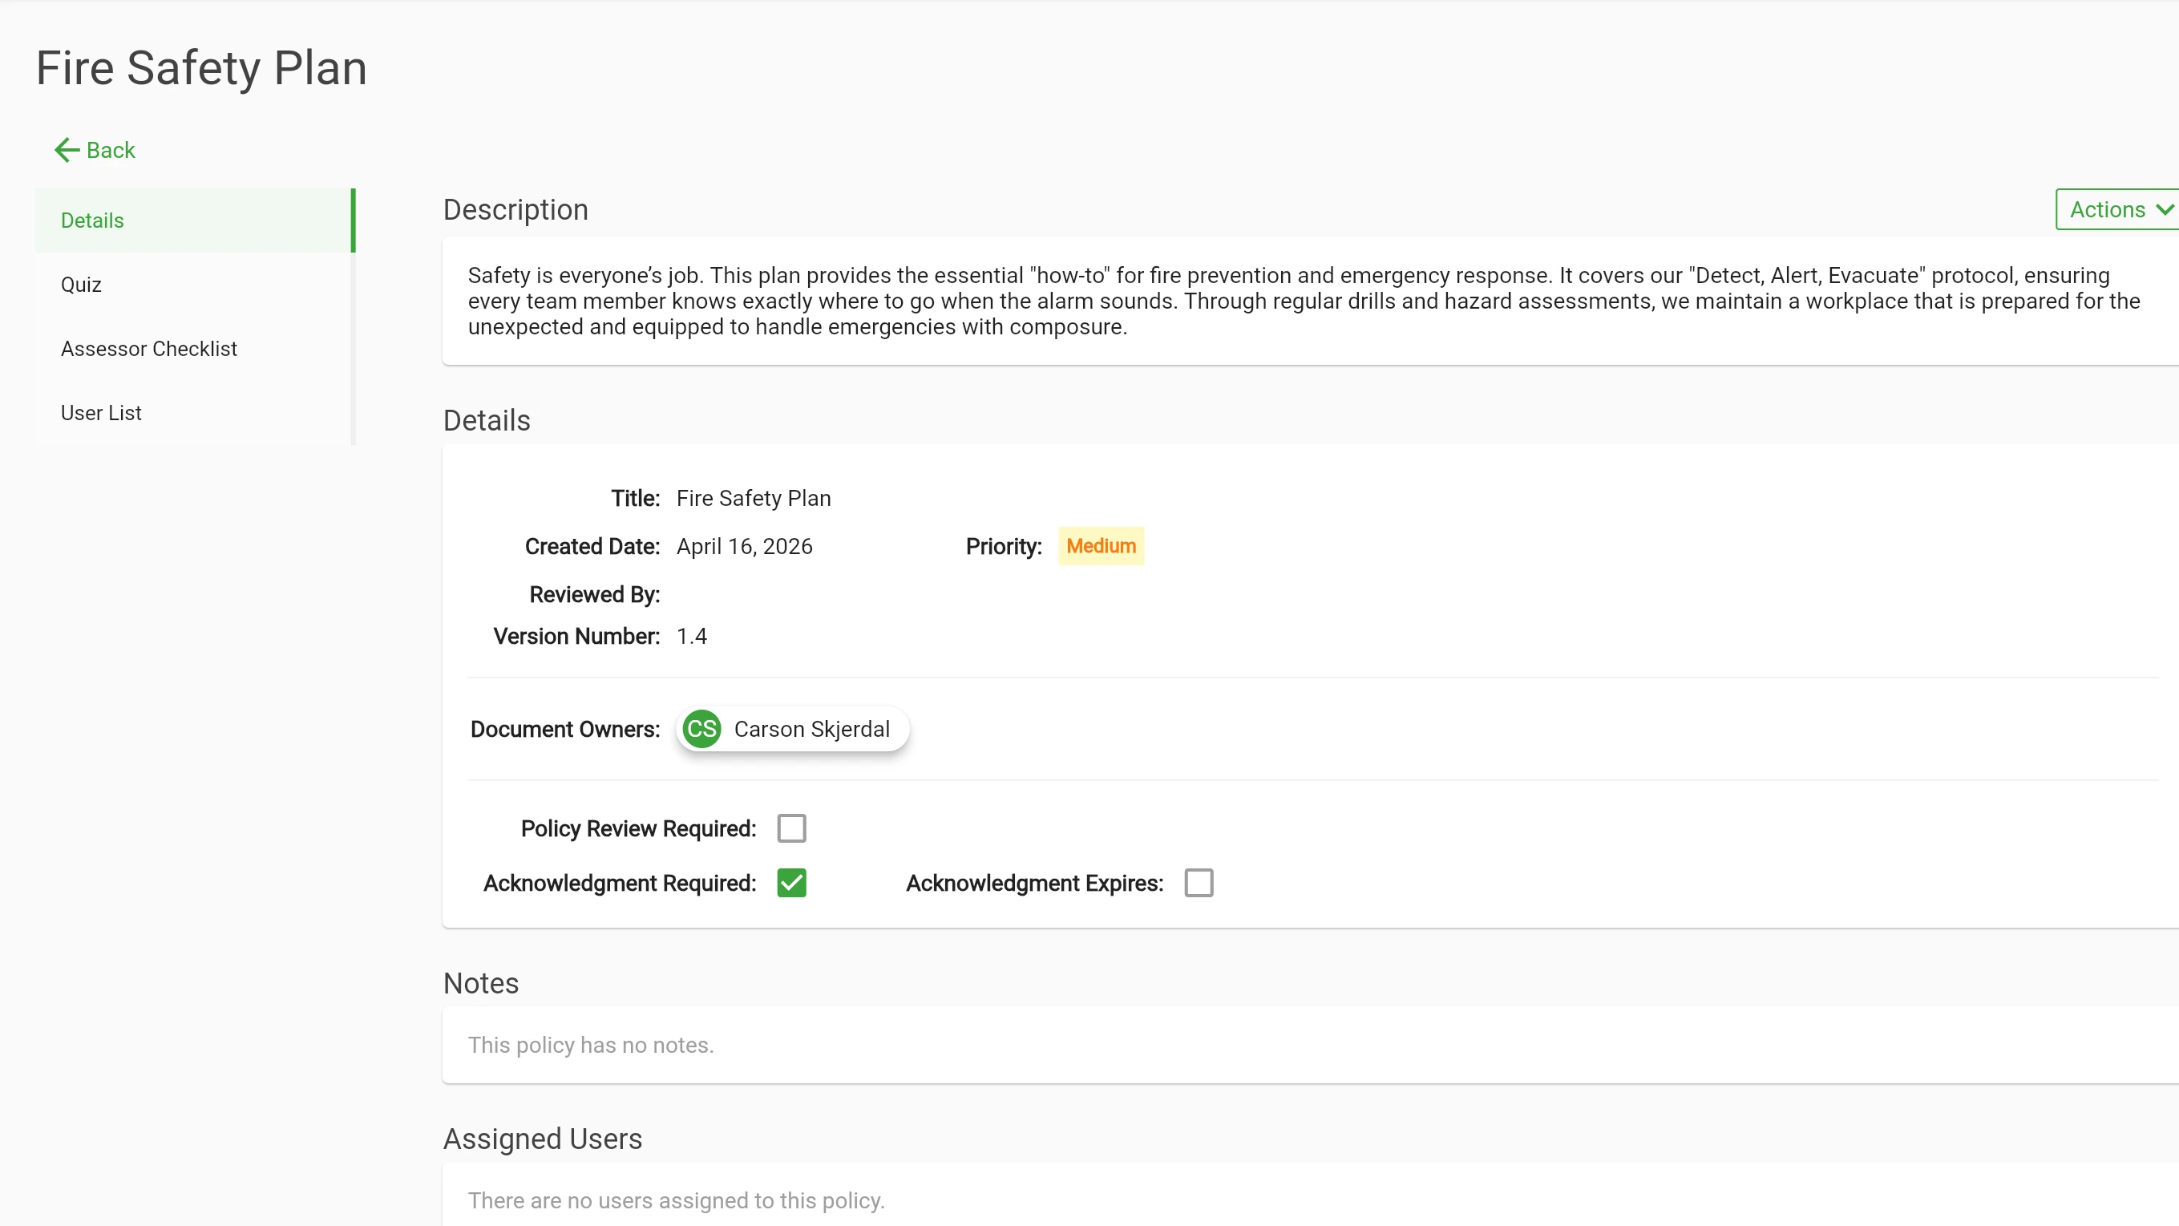The image size is (2179, 1226).
Task: Switch to the User List tab
Action: click(101, 412)
